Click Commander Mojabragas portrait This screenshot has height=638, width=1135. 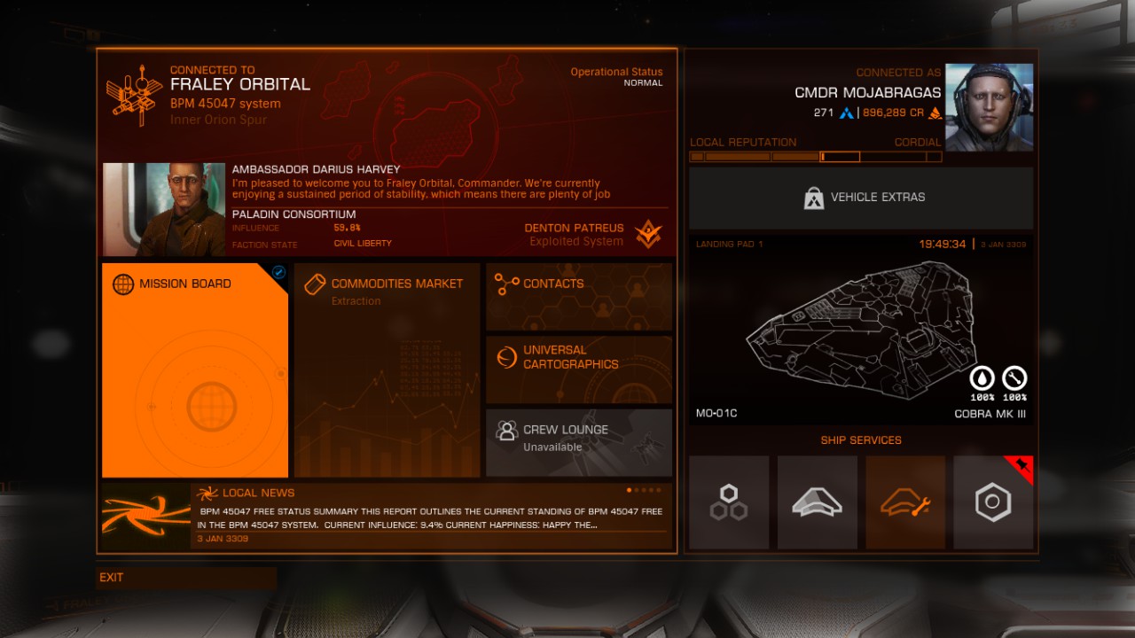click(989, 107)
